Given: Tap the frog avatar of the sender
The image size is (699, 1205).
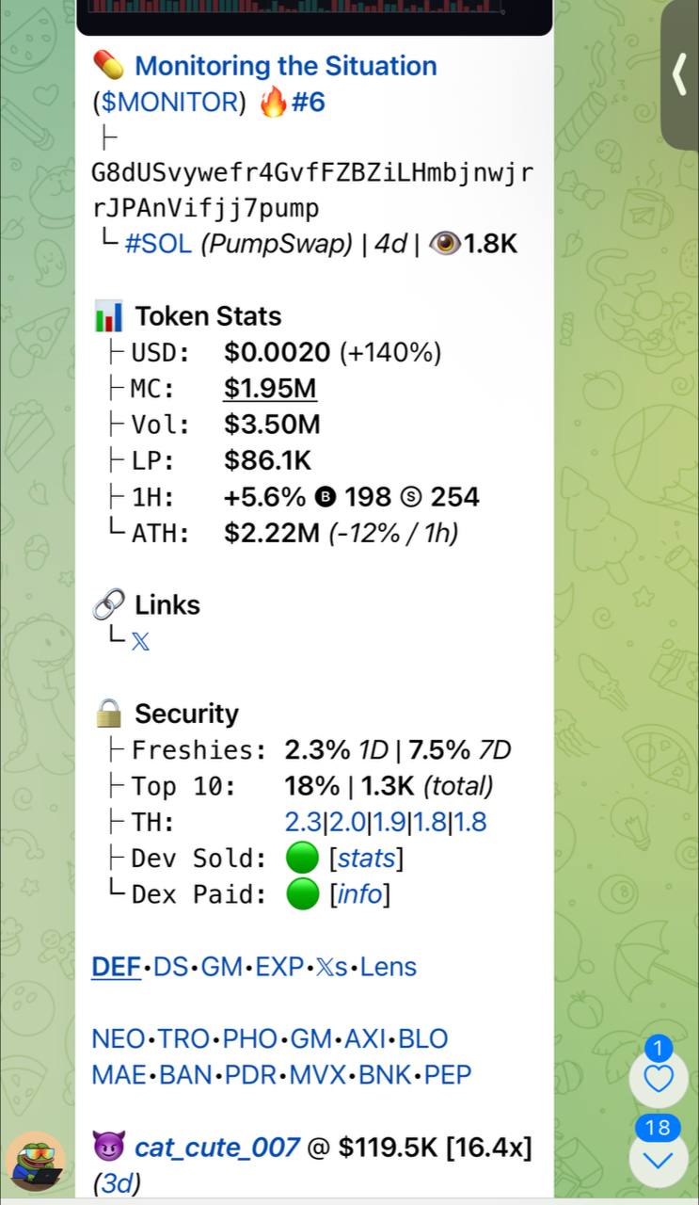Looking at the screenshot, I should [x=36, y=1161].
